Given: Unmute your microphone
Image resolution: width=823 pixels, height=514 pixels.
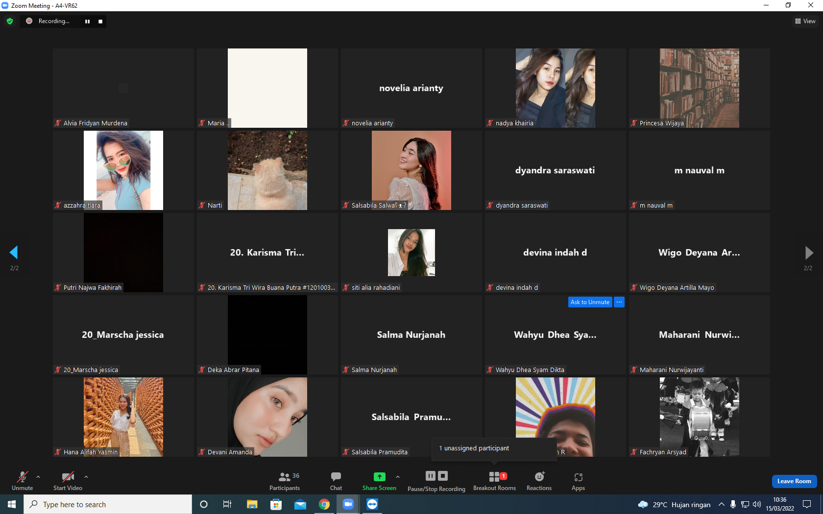Looking at the screenshot, I should point(22,481).
